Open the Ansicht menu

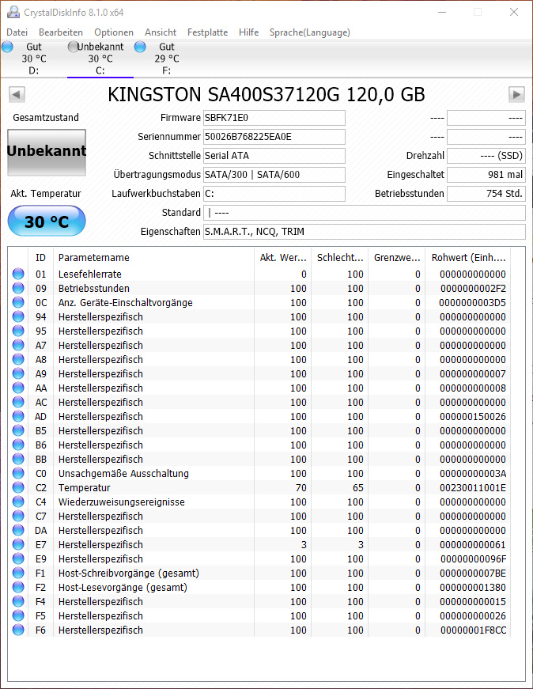coord(161,32)
